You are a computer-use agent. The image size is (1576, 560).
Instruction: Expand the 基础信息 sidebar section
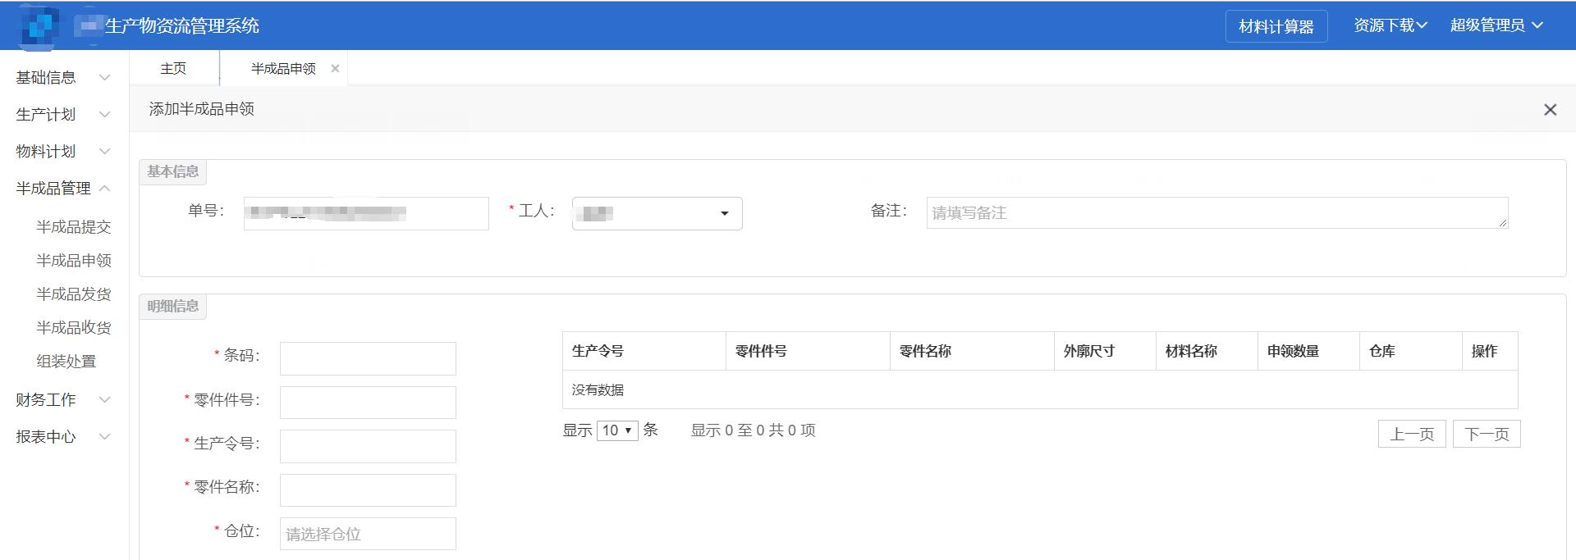[x=62, y=77]
